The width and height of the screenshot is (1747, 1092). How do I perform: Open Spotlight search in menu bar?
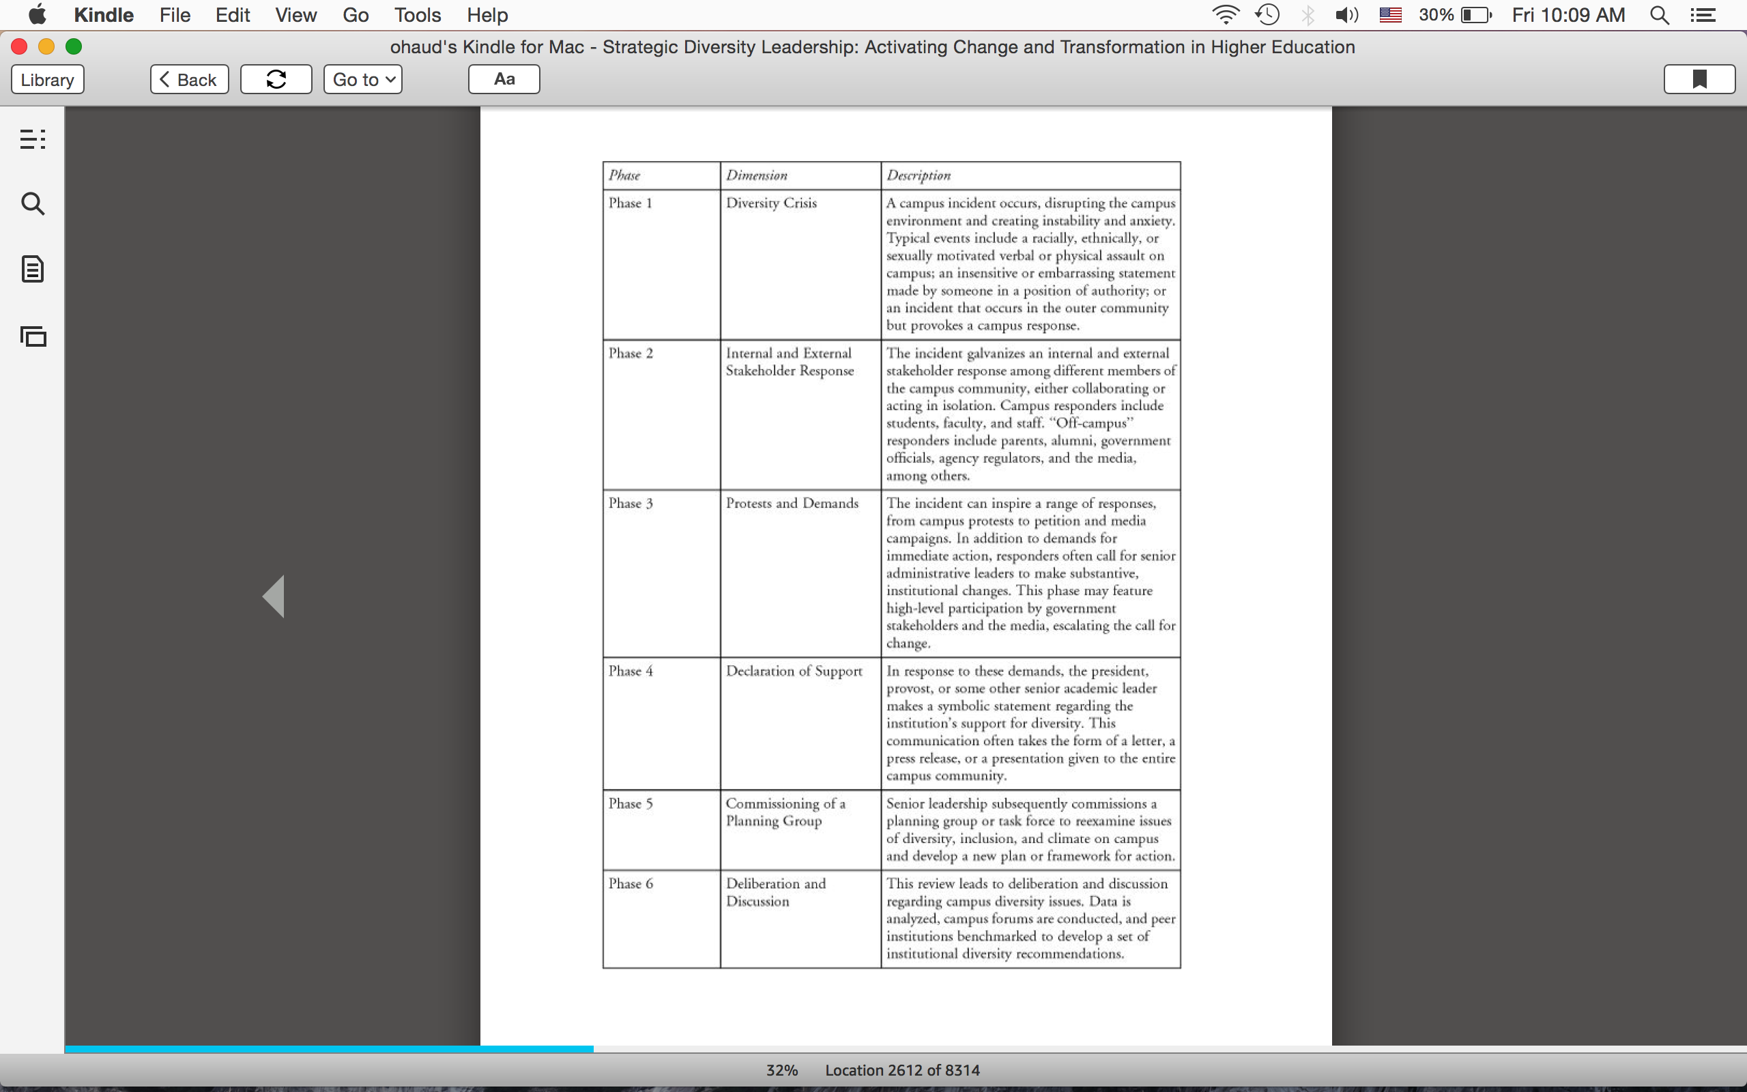tap(1660, 15)
